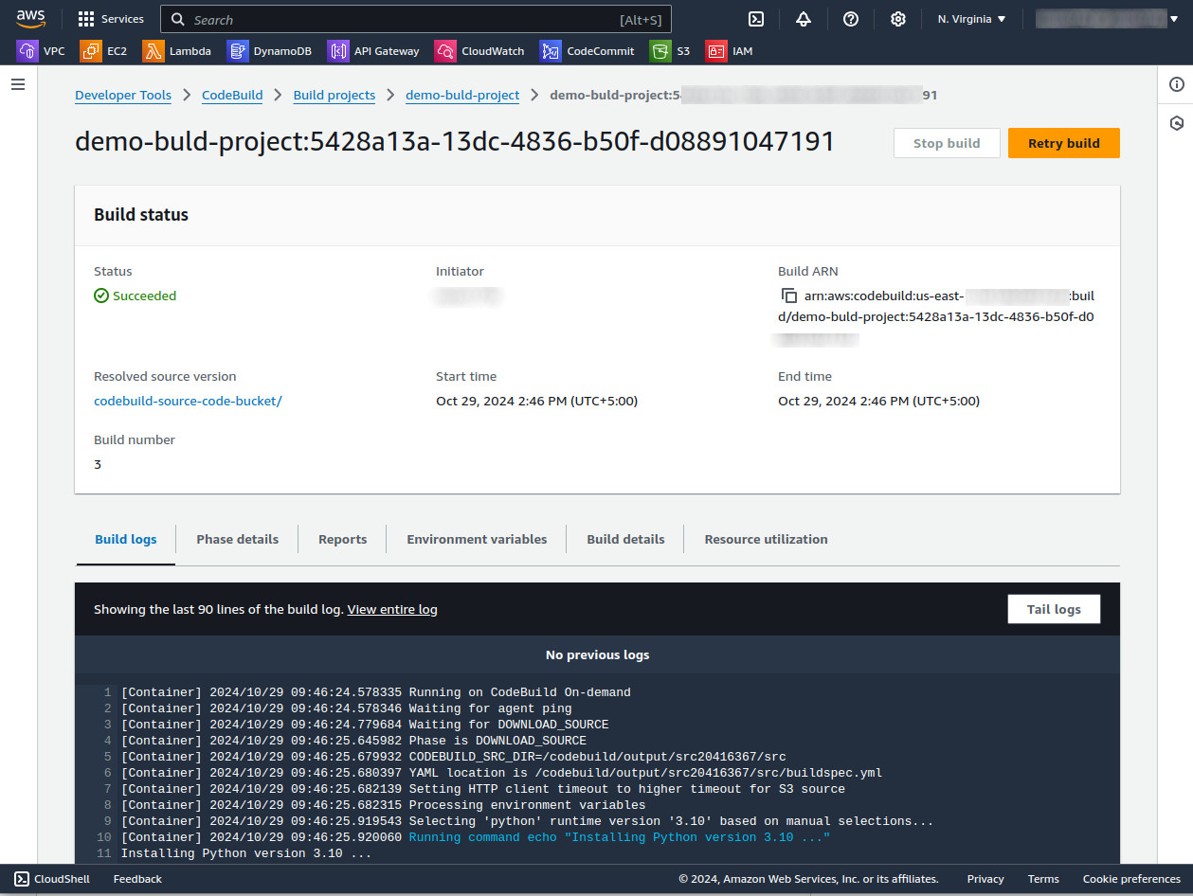Image resolution: width=1193 pixels, height=896 pixels.
Task: Click log line 1 Running on CodeBuild On-demand
Action: [x=376, y=692]
